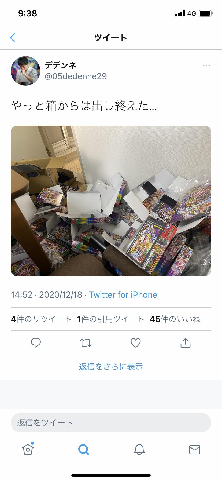This screenshot has height=481, width=222.
Task: Open the Home tab icon
Action: (x=28, y=449)
